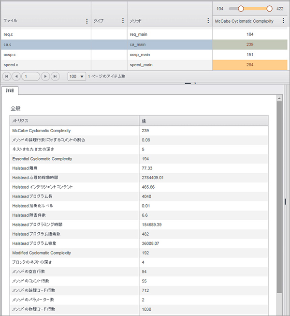
Task: Click the Halstead 難度 metric row
Action: [x=139, y=168]
